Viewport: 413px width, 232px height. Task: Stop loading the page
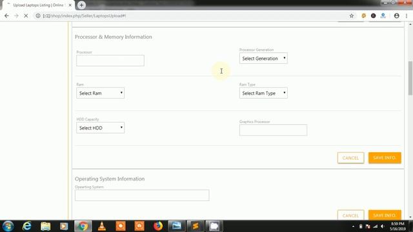click(x=26, y=15)
